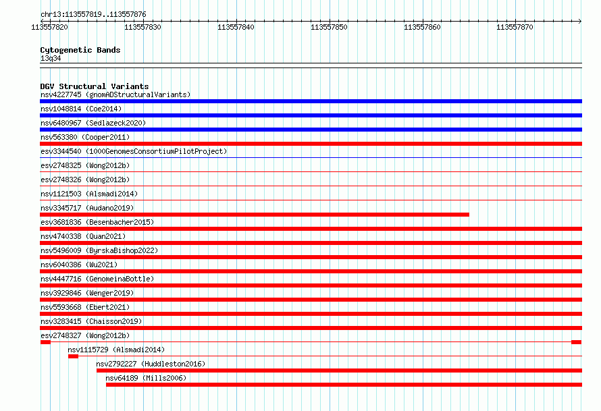Click the red bar under nsv64189 Mills2006
601x411 pixels.
tap(344, 385)
